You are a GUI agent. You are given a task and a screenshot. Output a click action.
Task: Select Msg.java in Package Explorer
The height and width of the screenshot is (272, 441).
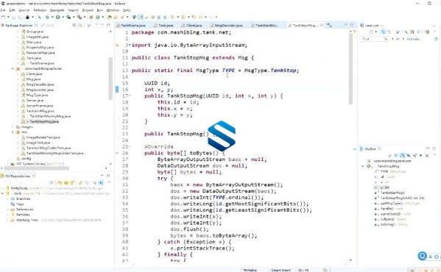tap(33, 79)
